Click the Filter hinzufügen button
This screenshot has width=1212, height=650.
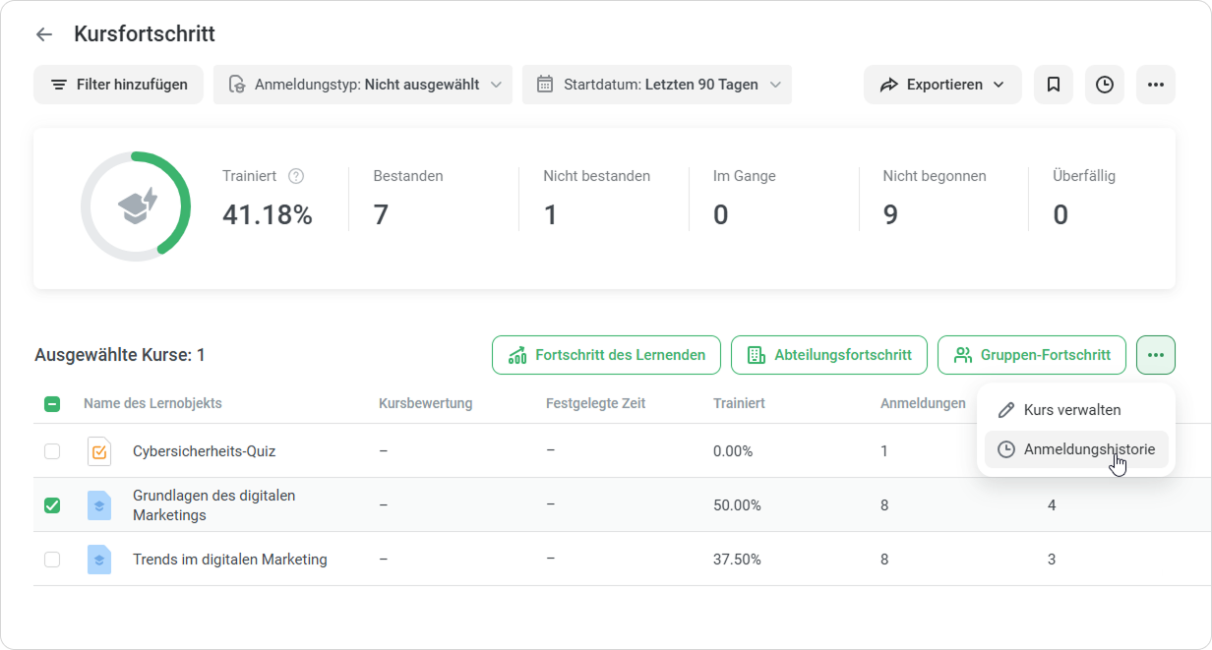118,85
